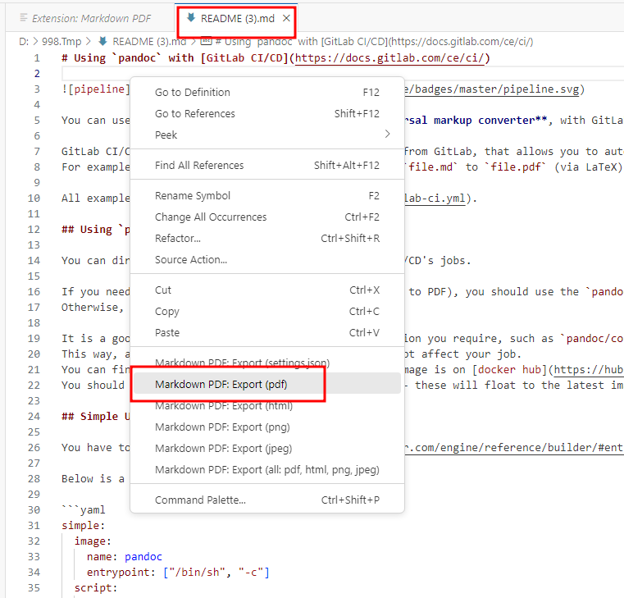Click the entrypoint array on line 34
The width and height of the screenshot is (624, 598).
click(x=216, y=573)
